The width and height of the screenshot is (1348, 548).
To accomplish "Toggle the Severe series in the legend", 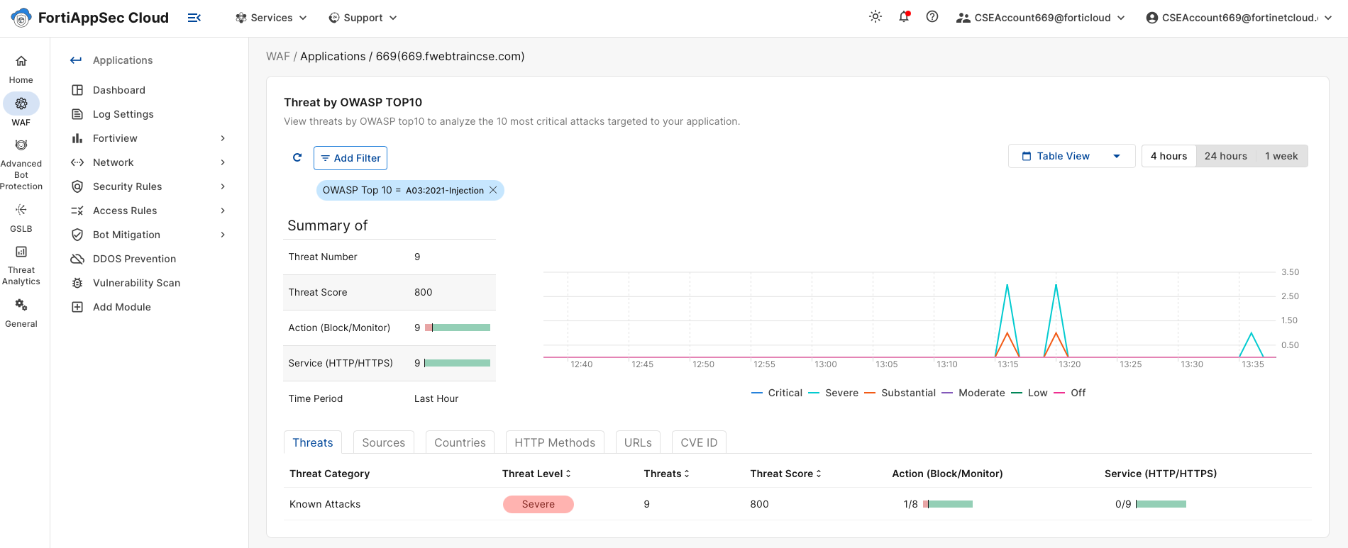I will (x=834, y=393).
